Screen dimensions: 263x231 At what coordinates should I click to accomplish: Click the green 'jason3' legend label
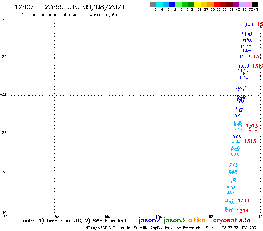[x=174, y=220]
